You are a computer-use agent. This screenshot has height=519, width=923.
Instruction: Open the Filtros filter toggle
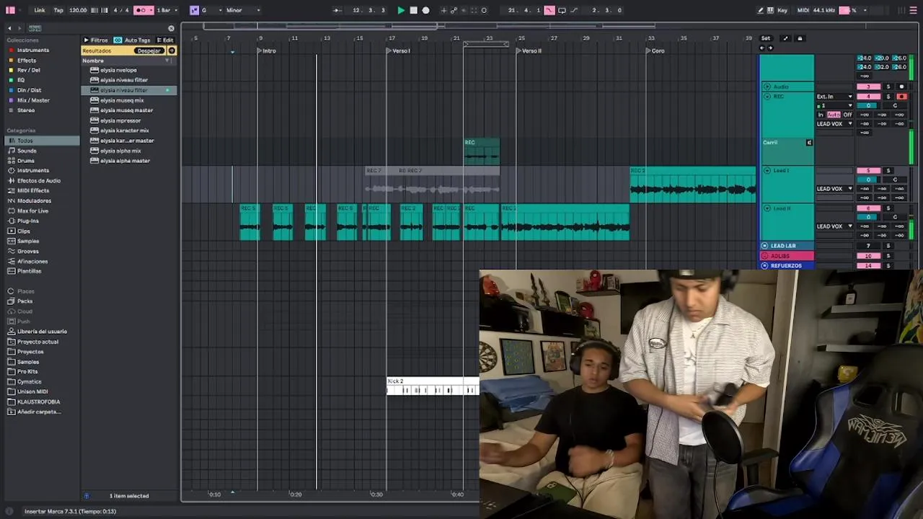tap(96, 40)
